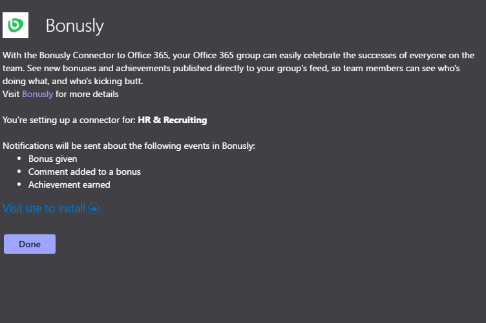Viewport: 486px width, 323px height.
Task: Click the With the Bonusly Connector opening line
Action: tap(238, 55)
